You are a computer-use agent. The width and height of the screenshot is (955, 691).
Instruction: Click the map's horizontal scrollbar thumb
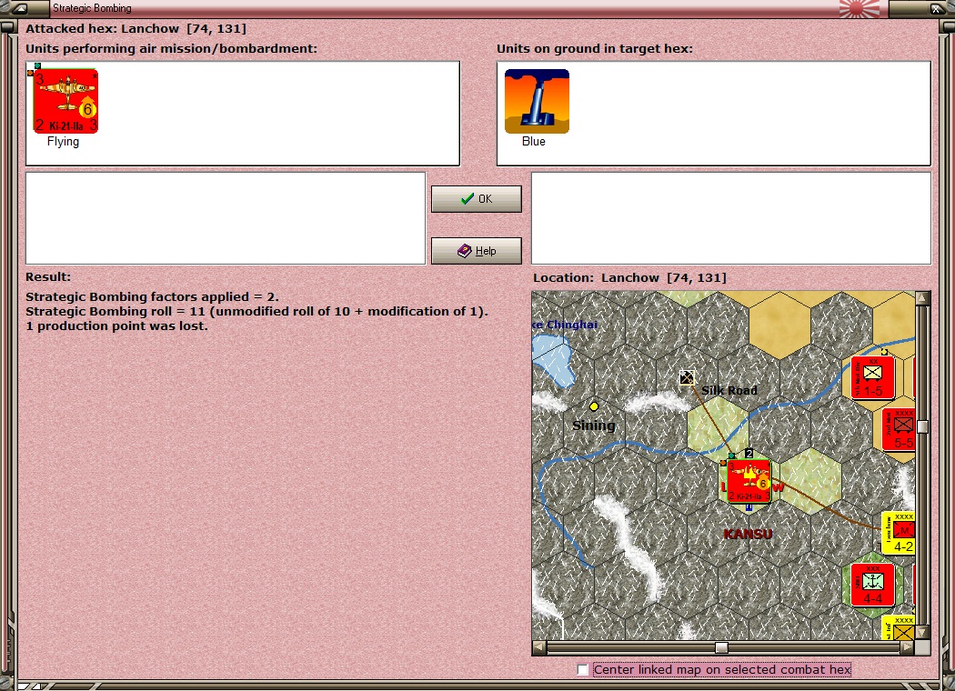click(x=721, y=647)
